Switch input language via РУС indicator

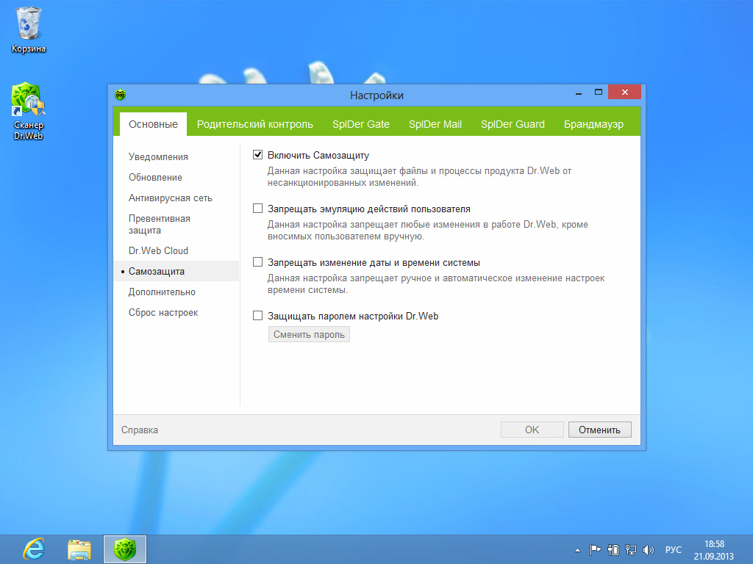tap(674, 549)
